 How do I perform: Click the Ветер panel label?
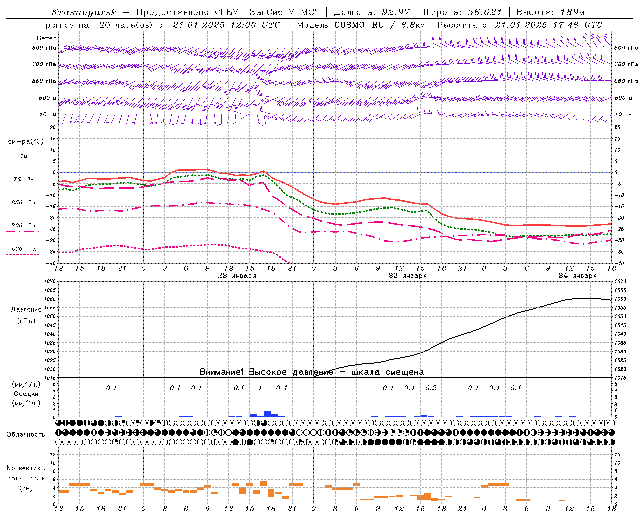click(47, 38)
